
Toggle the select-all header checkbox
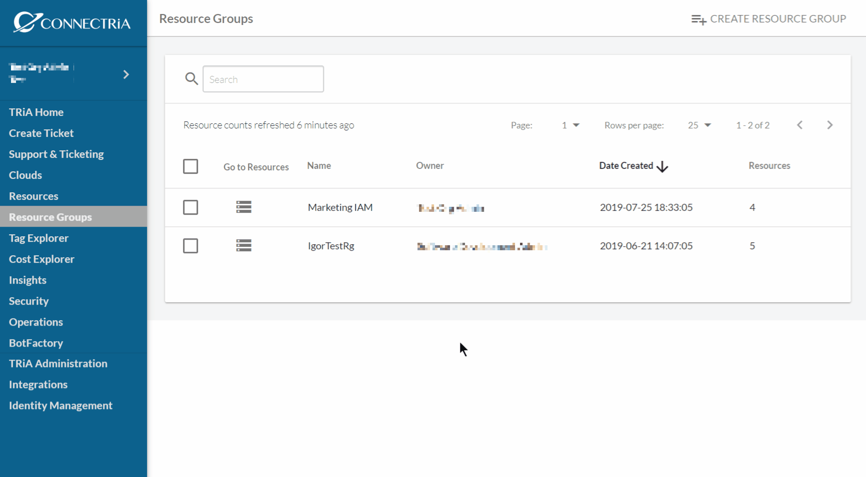pyautogui.click(x=190, y=166)
